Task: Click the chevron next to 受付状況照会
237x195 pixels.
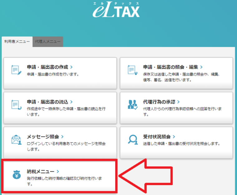Action: 174,137
